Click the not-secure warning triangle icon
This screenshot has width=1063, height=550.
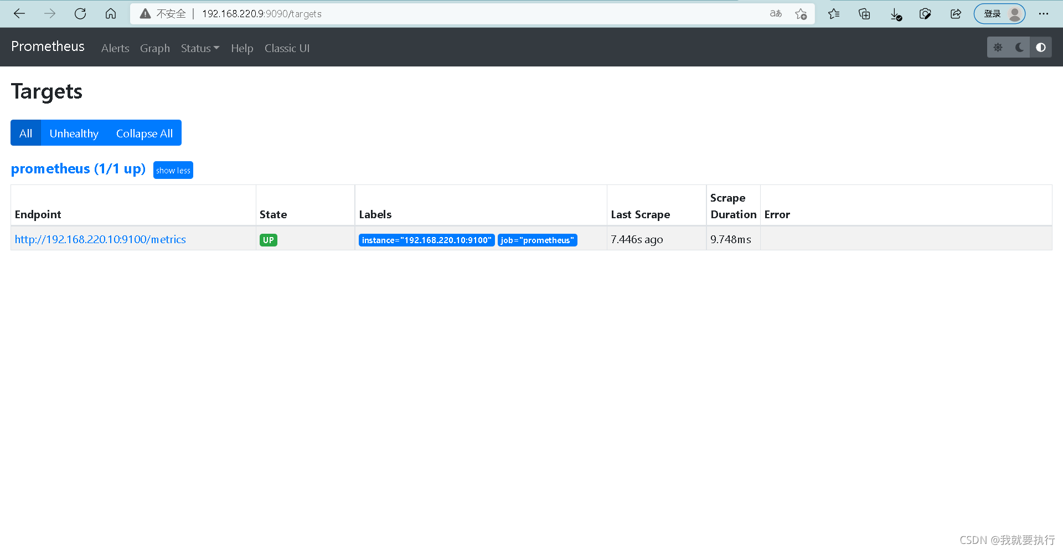point(145,14)
